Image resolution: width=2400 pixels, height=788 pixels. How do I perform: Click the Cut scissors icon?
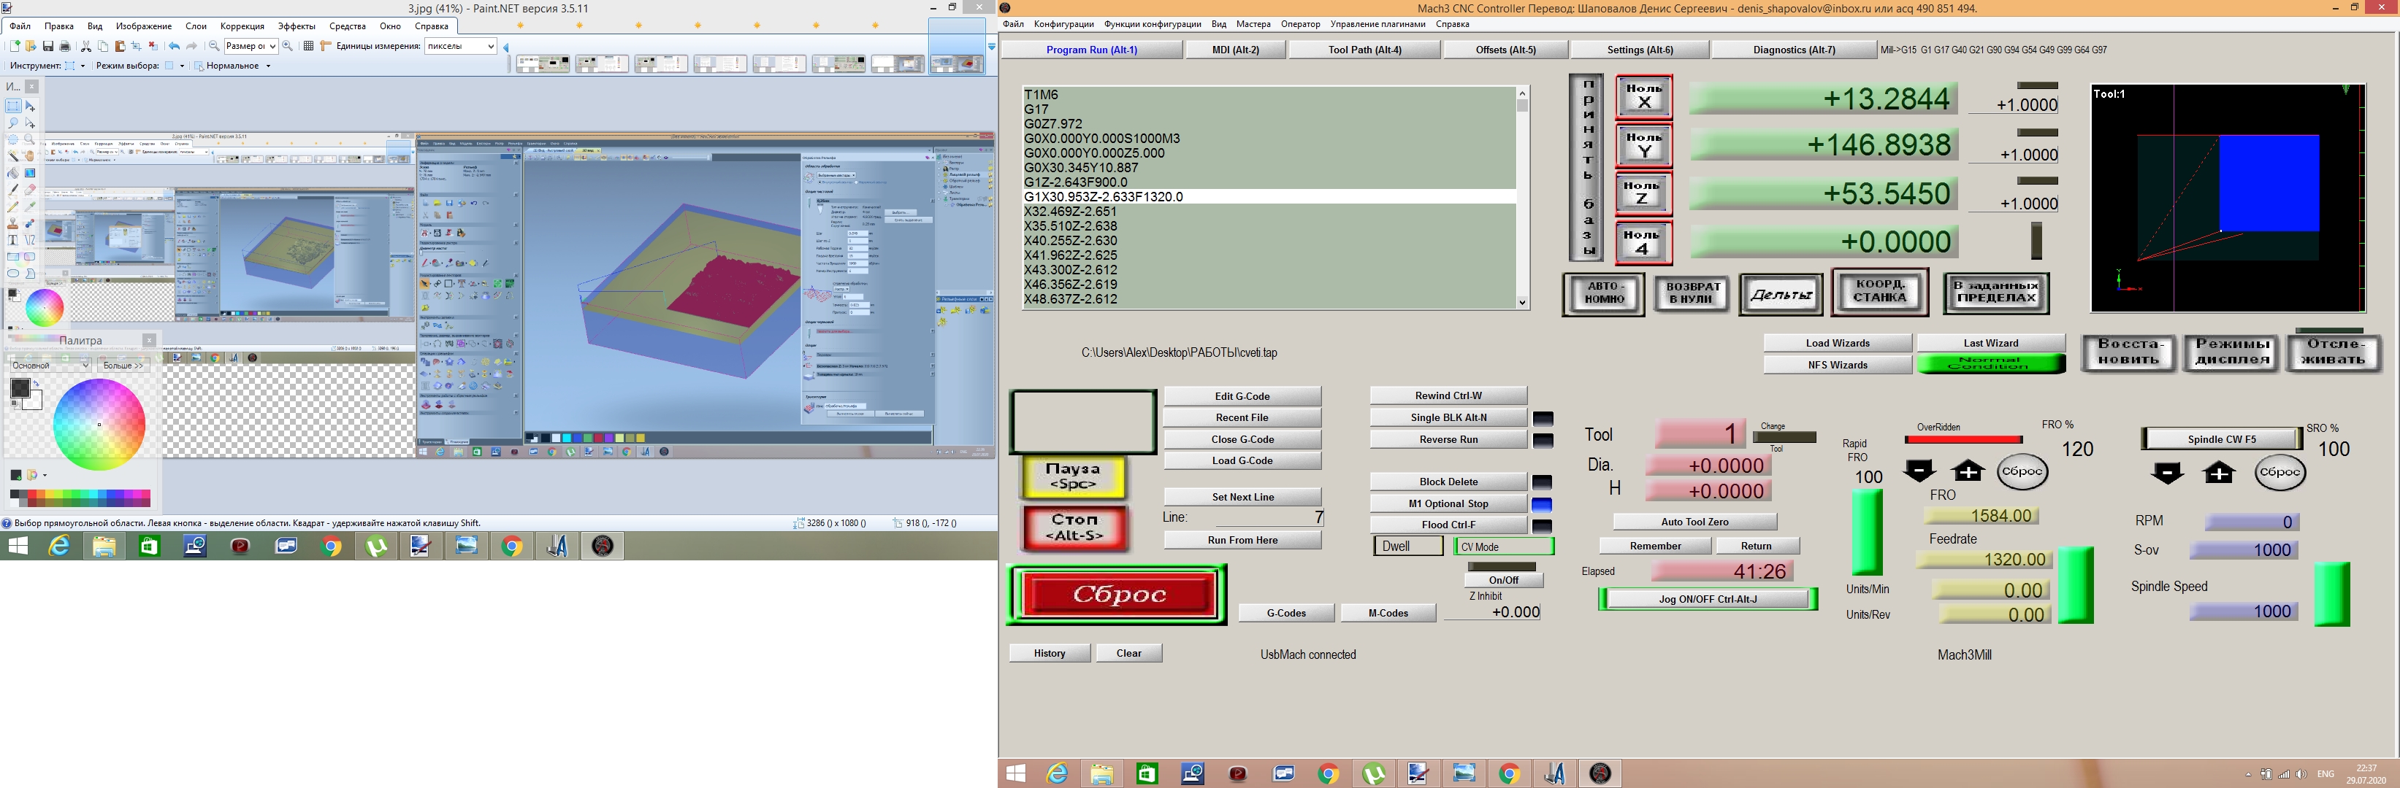pos(85,45)
